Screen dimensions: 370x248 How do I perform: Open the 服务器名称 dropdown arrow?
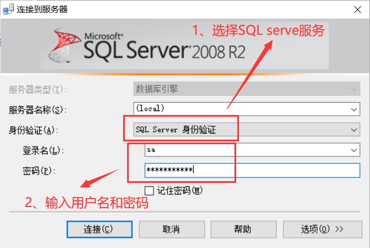354,109
